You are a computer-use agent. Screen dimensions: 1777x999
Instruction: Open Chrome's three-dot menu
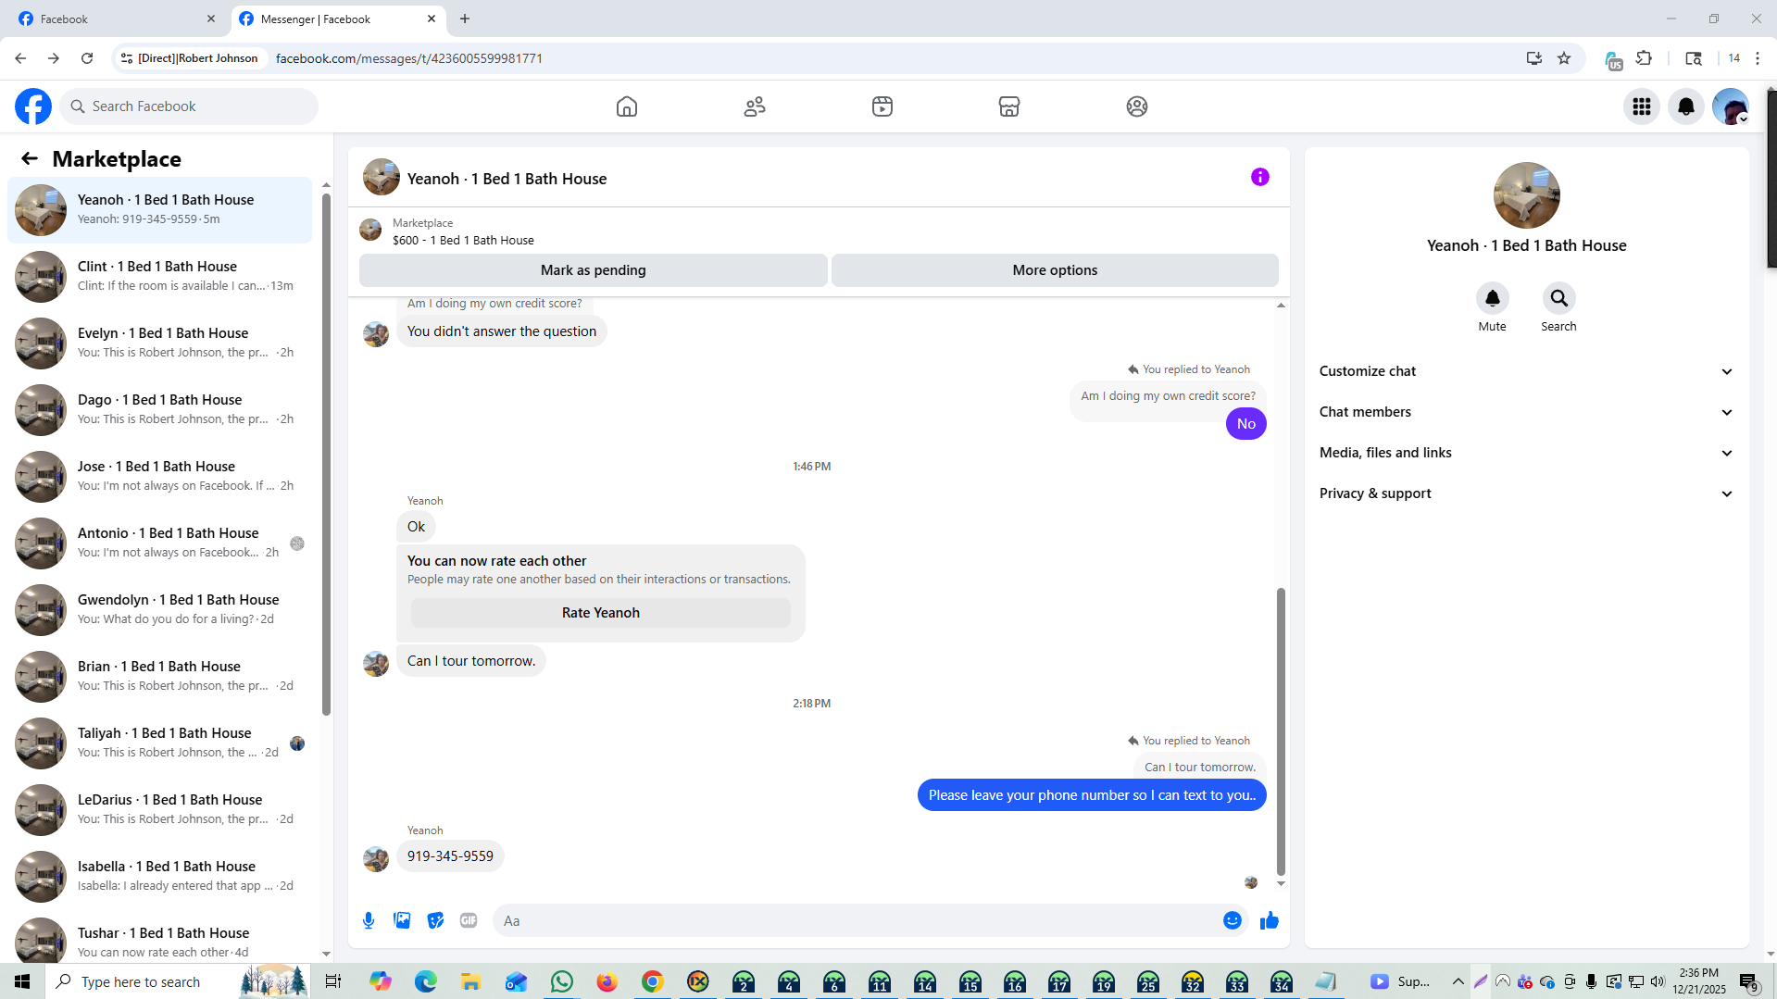click(1758, 58)
